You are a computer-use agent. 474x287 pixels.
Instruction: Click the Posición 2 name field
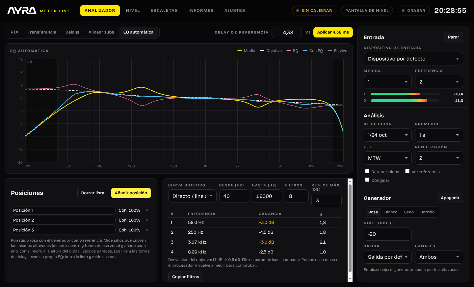click(x=63, y=220)
